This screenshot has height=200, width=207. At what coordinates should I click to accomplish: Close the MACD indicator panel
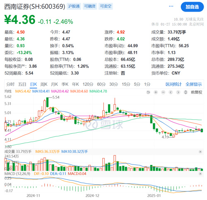click(200, 174)
